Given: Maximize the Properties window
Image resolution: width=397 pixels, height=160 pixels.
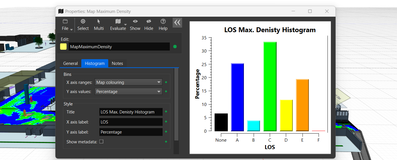Looking at the screenshot, I should click(310, 11).
